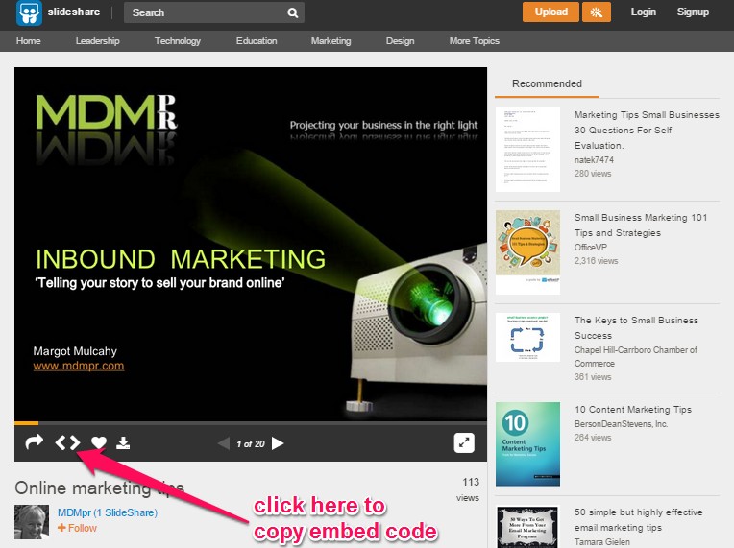
Task: Click the 264 views text
Action: [x=593, y=438]
